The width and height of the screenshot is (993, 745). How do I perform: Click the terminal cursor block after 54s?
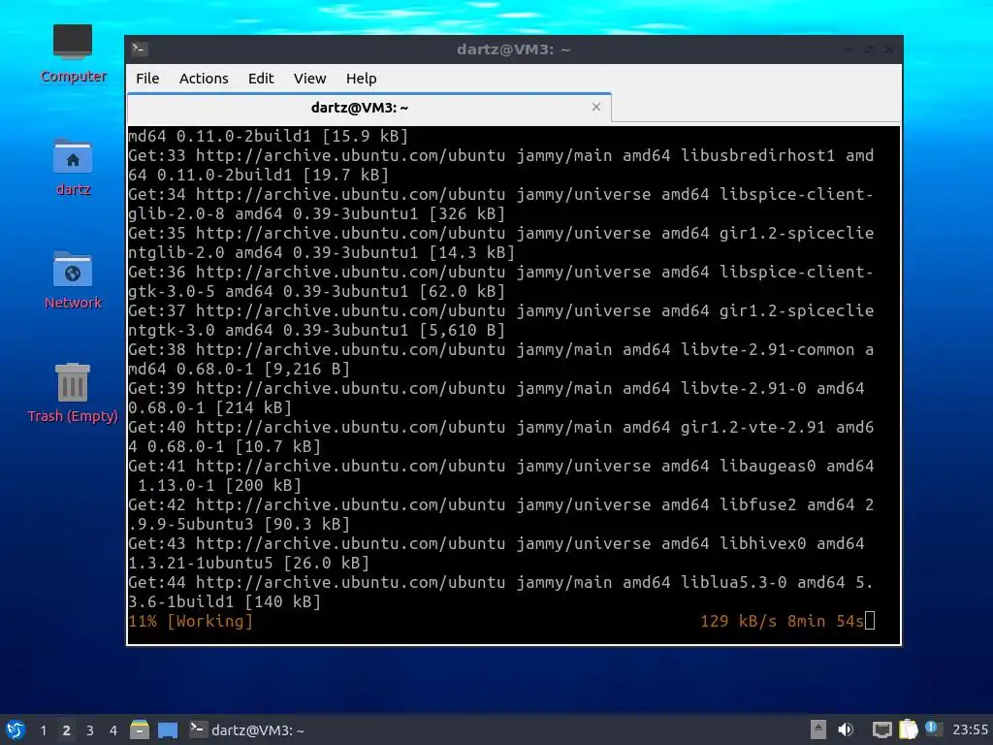click(870, 621)
